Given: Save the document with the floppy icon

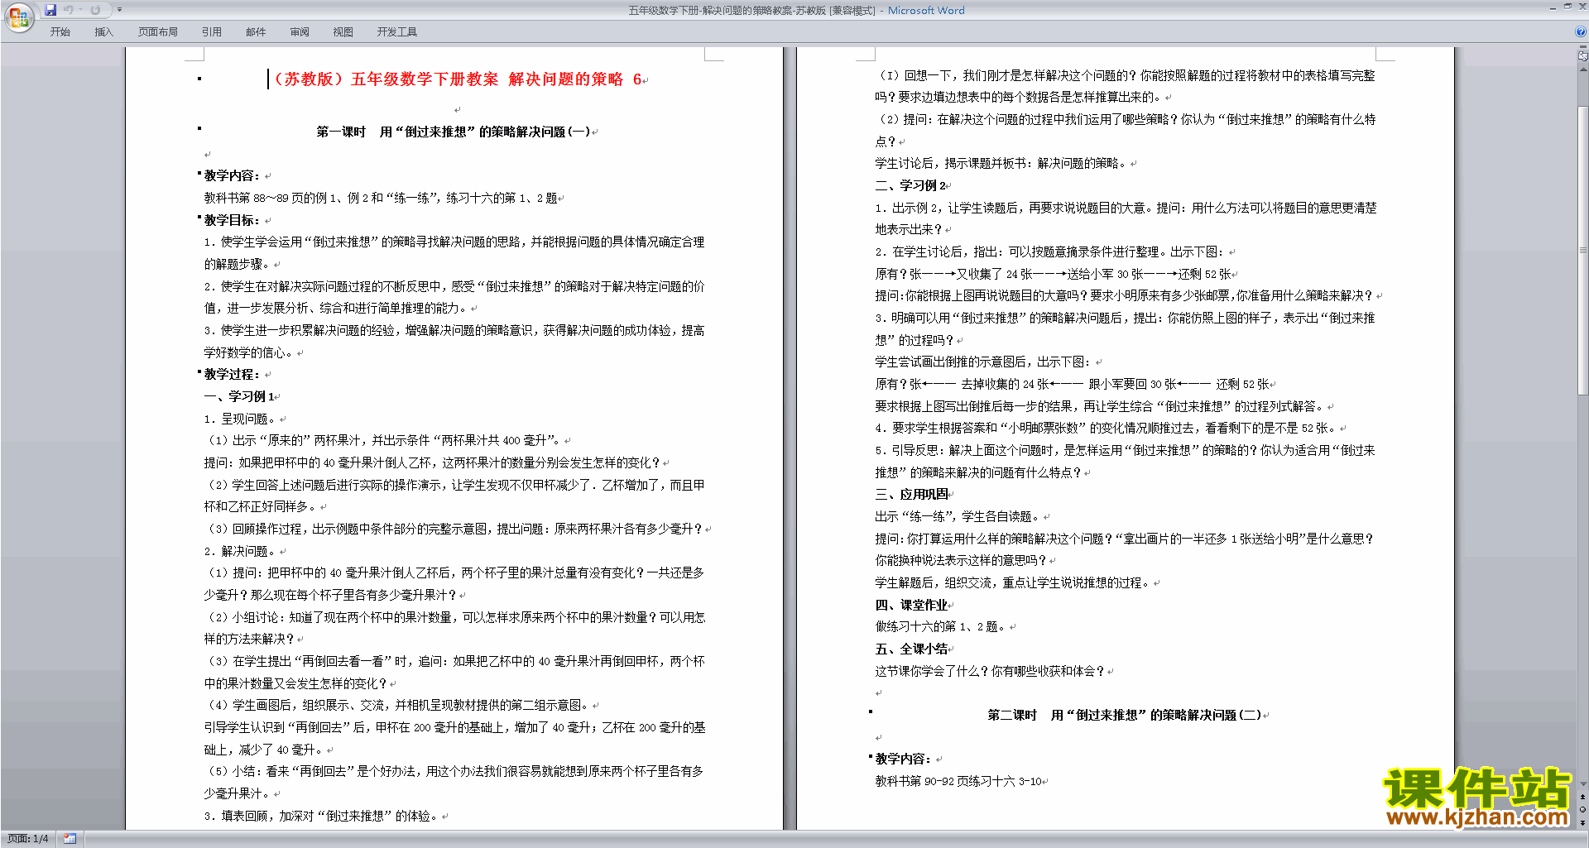Looking at the screenshot, I should 50,10.
